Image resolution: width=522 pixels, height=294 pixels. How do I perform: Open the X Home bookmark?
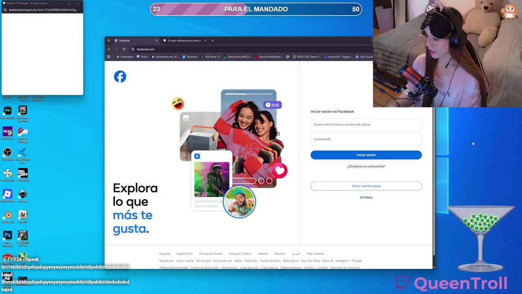210,57
